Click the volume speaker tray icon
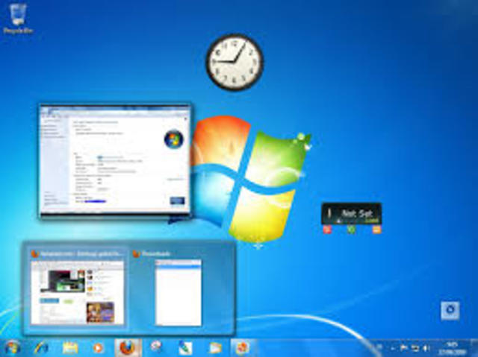 (426, 347)
